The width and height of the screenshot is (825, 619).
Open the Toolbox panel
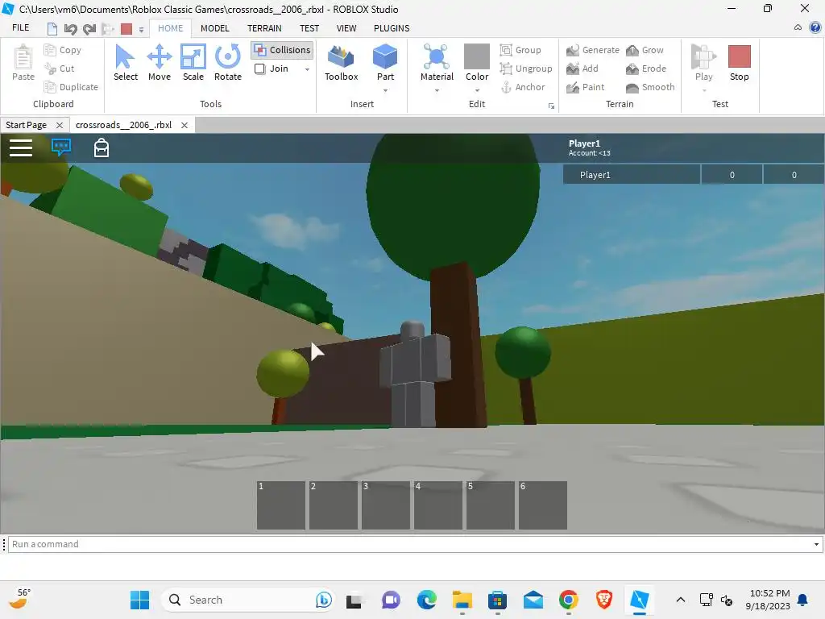pyautogui.click(x=341, y=63)
